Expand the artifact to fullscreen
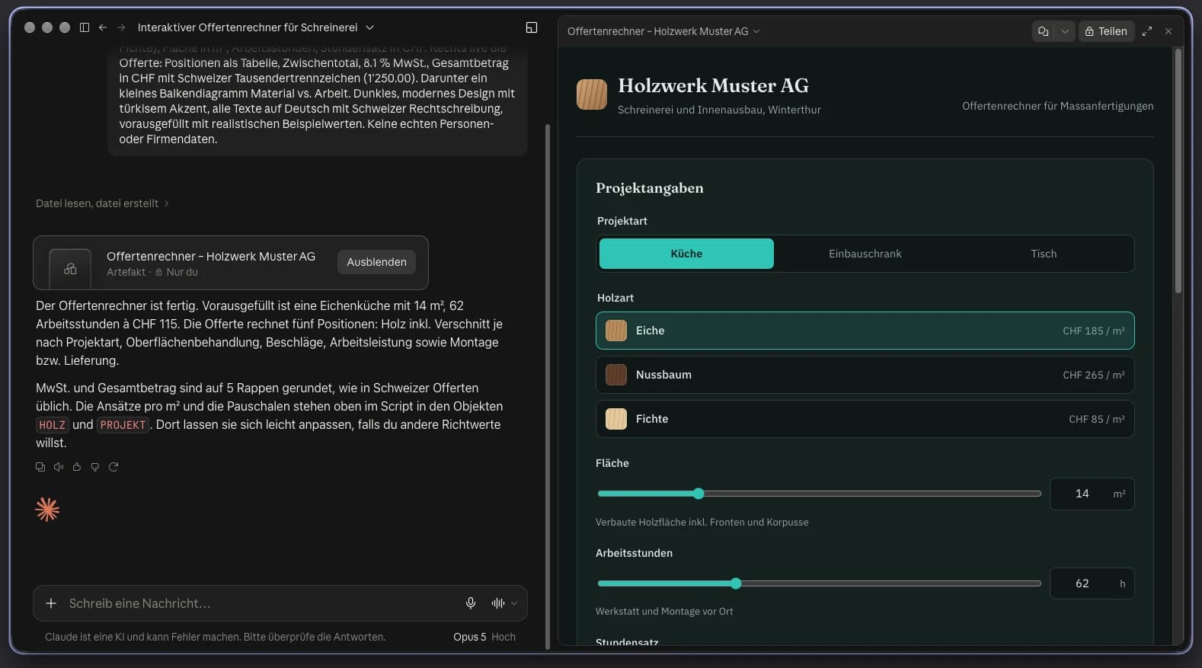The height and width of the screenshot is (668, 1202). [1147, 31]
